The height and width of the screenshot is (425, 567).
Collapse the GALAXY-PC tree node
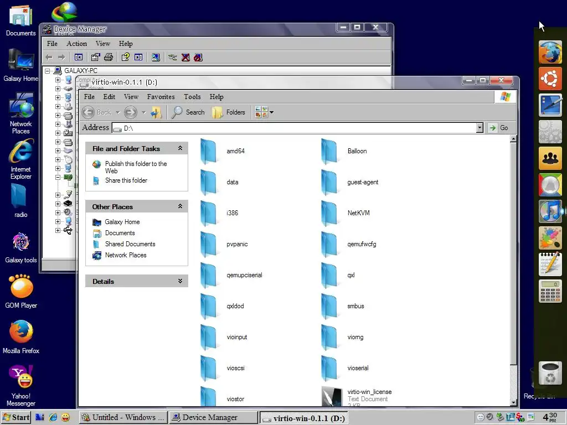point(48,71)
